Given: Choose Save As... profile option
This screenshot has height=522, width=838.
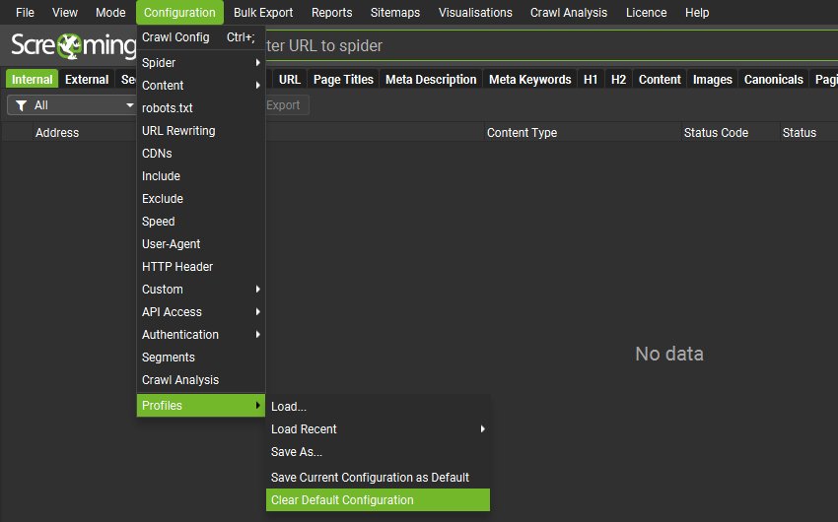Looking at the screenshot, I should click(378, 452).
